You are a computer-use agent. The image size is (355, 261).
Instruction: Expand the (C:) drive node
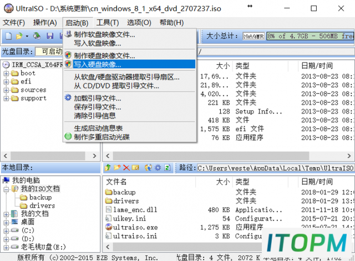coord(6,231)
